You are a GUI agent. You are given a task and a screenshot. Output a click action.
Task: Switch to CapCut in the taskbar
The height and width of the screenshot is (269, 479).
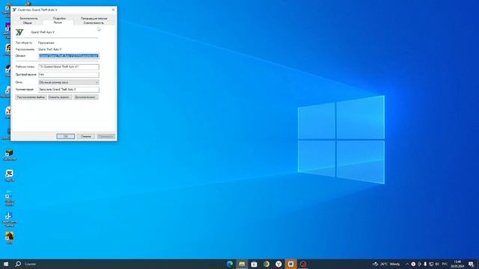tap(291, 264)
